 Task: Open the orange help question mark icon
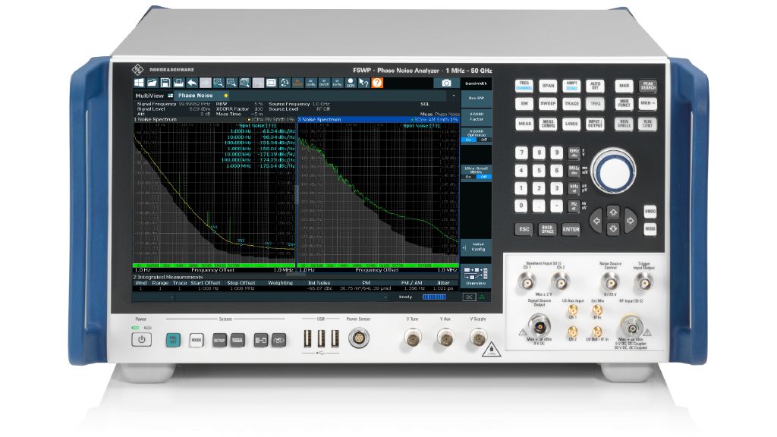click(x=376, y=82)
